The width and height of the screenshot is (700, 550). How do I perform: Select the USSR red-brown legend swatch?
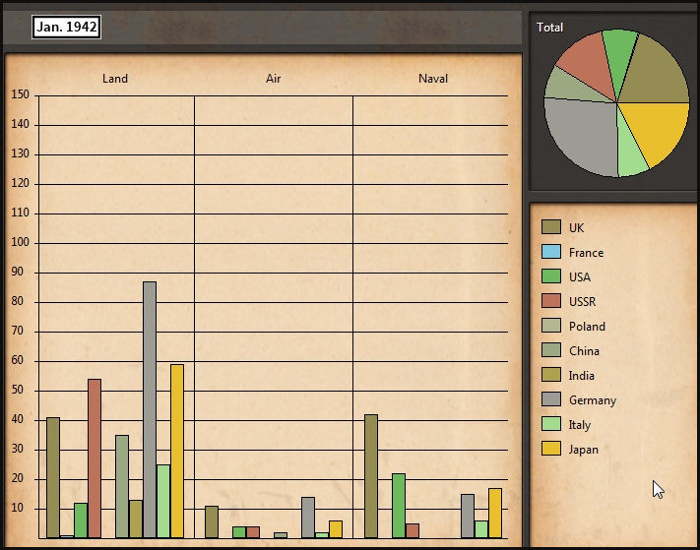click(551, 301)
